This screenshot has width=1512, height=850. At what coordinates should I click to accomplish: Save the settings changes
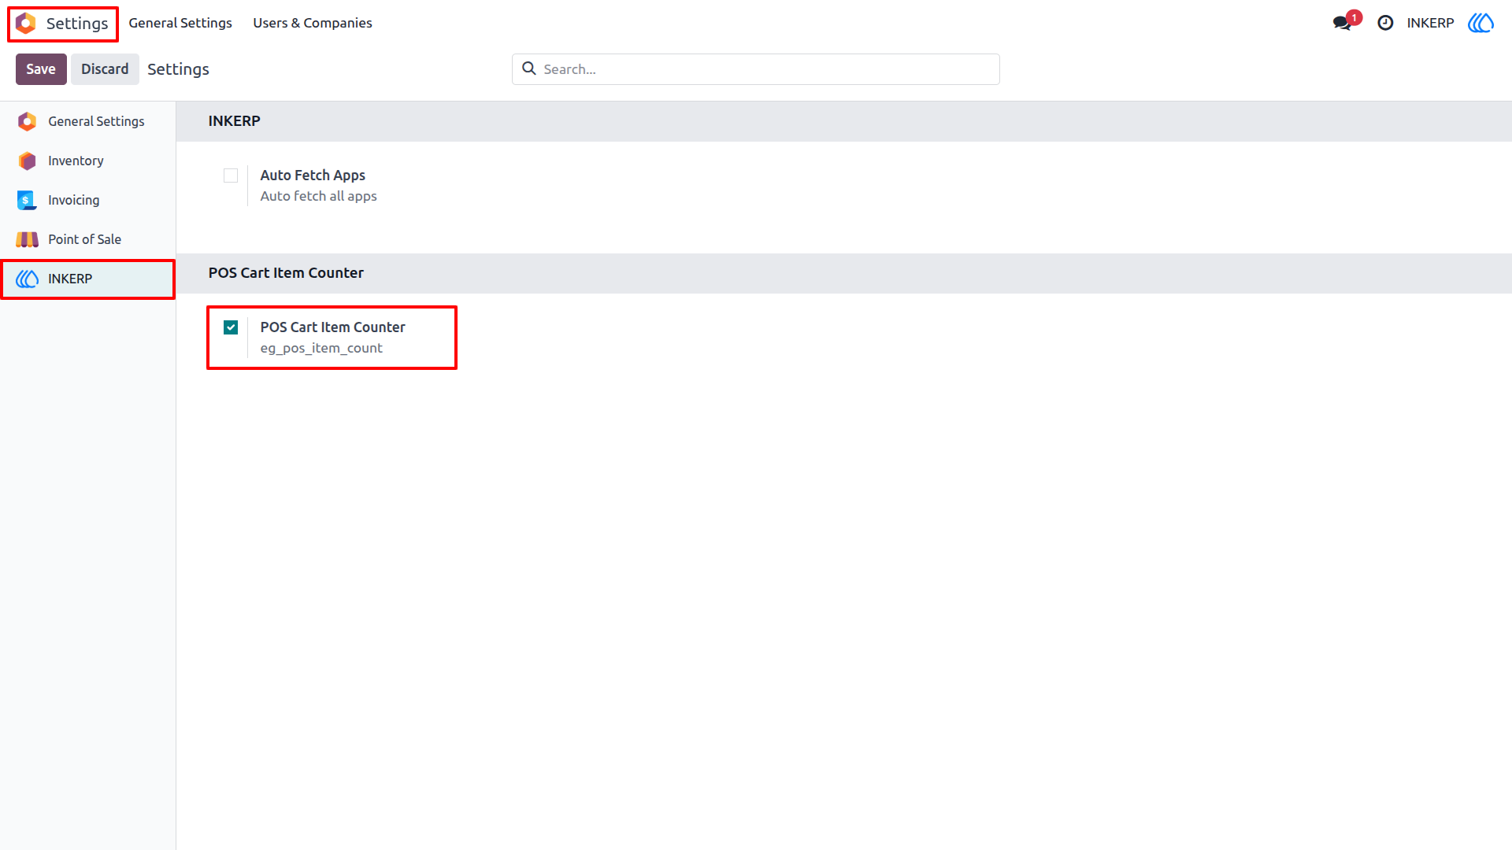41,69
